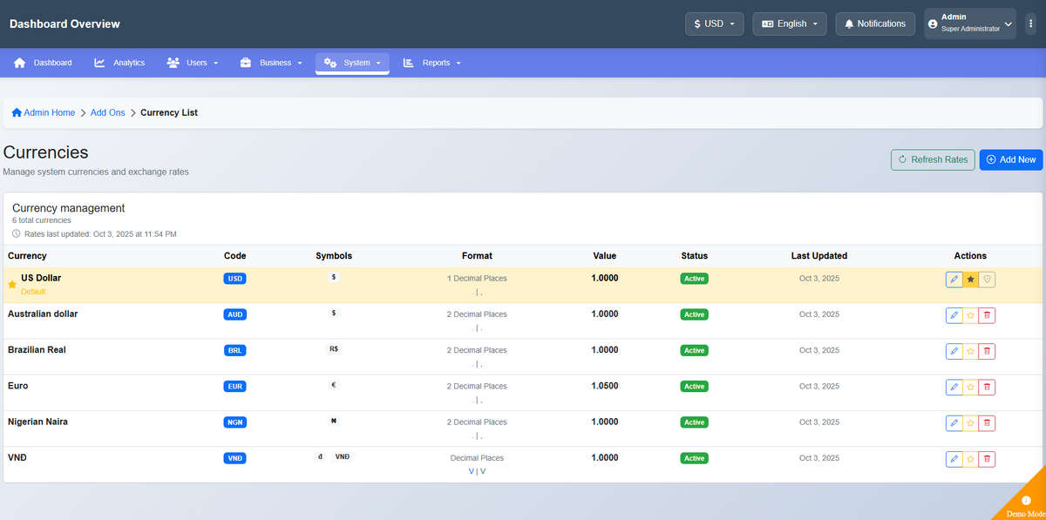Open the System menu
The image size is (1046, 520).
point(352,63)
